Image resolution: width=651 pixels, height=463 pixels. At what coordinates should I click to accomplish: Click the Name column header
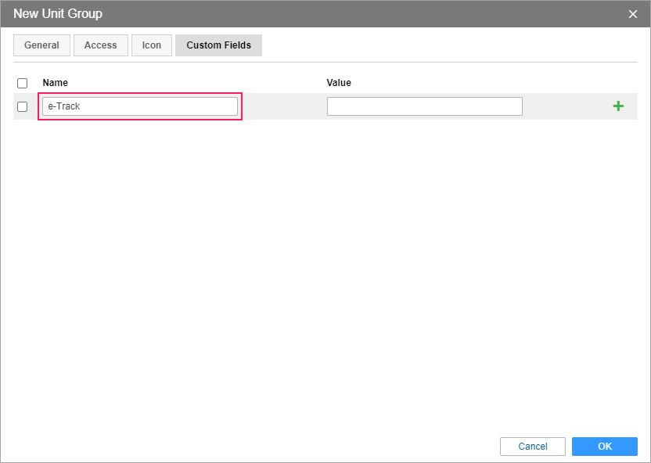56,83
